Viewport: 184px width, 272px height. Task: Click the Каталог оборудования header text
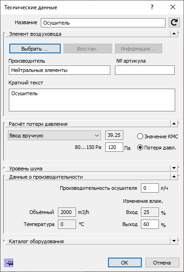click(x=36, y=241)
